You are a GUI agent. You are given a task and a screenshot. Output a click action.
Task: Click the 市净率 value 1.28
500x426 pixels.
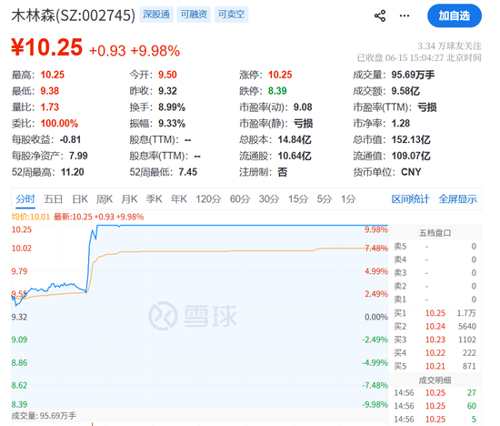[x=401, y=124]
